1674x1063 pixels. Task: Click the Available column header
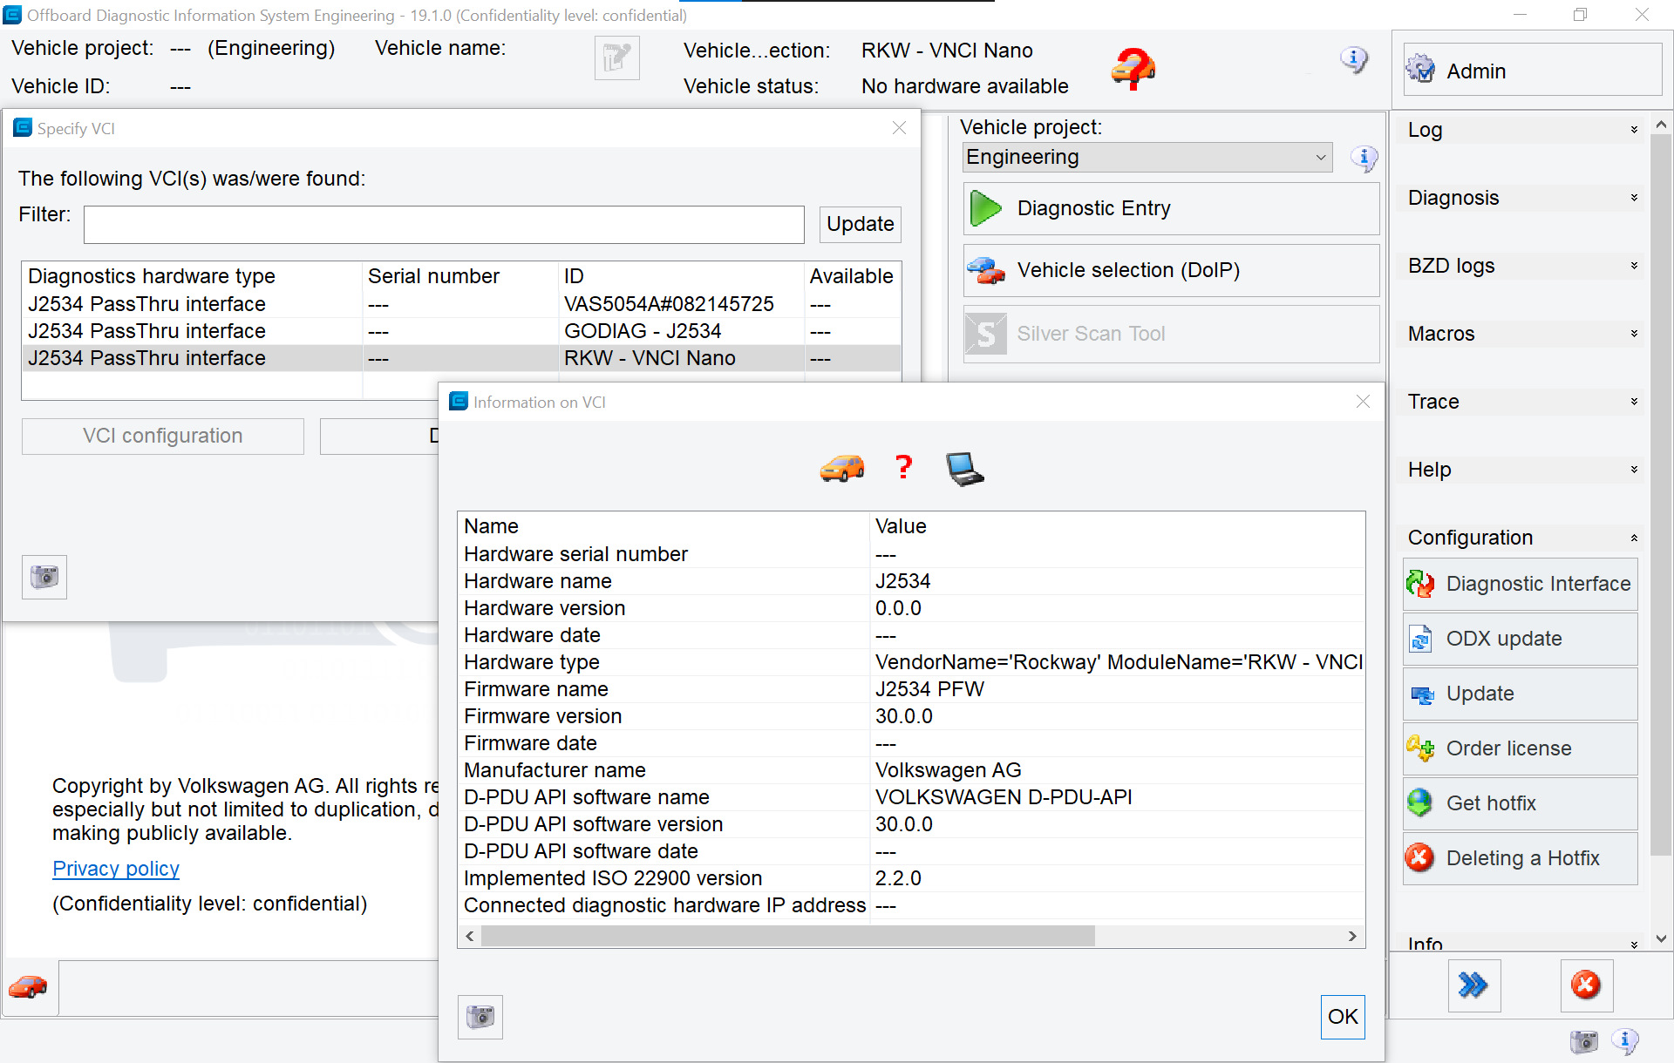pyautogui.click(x=852, y=276)
